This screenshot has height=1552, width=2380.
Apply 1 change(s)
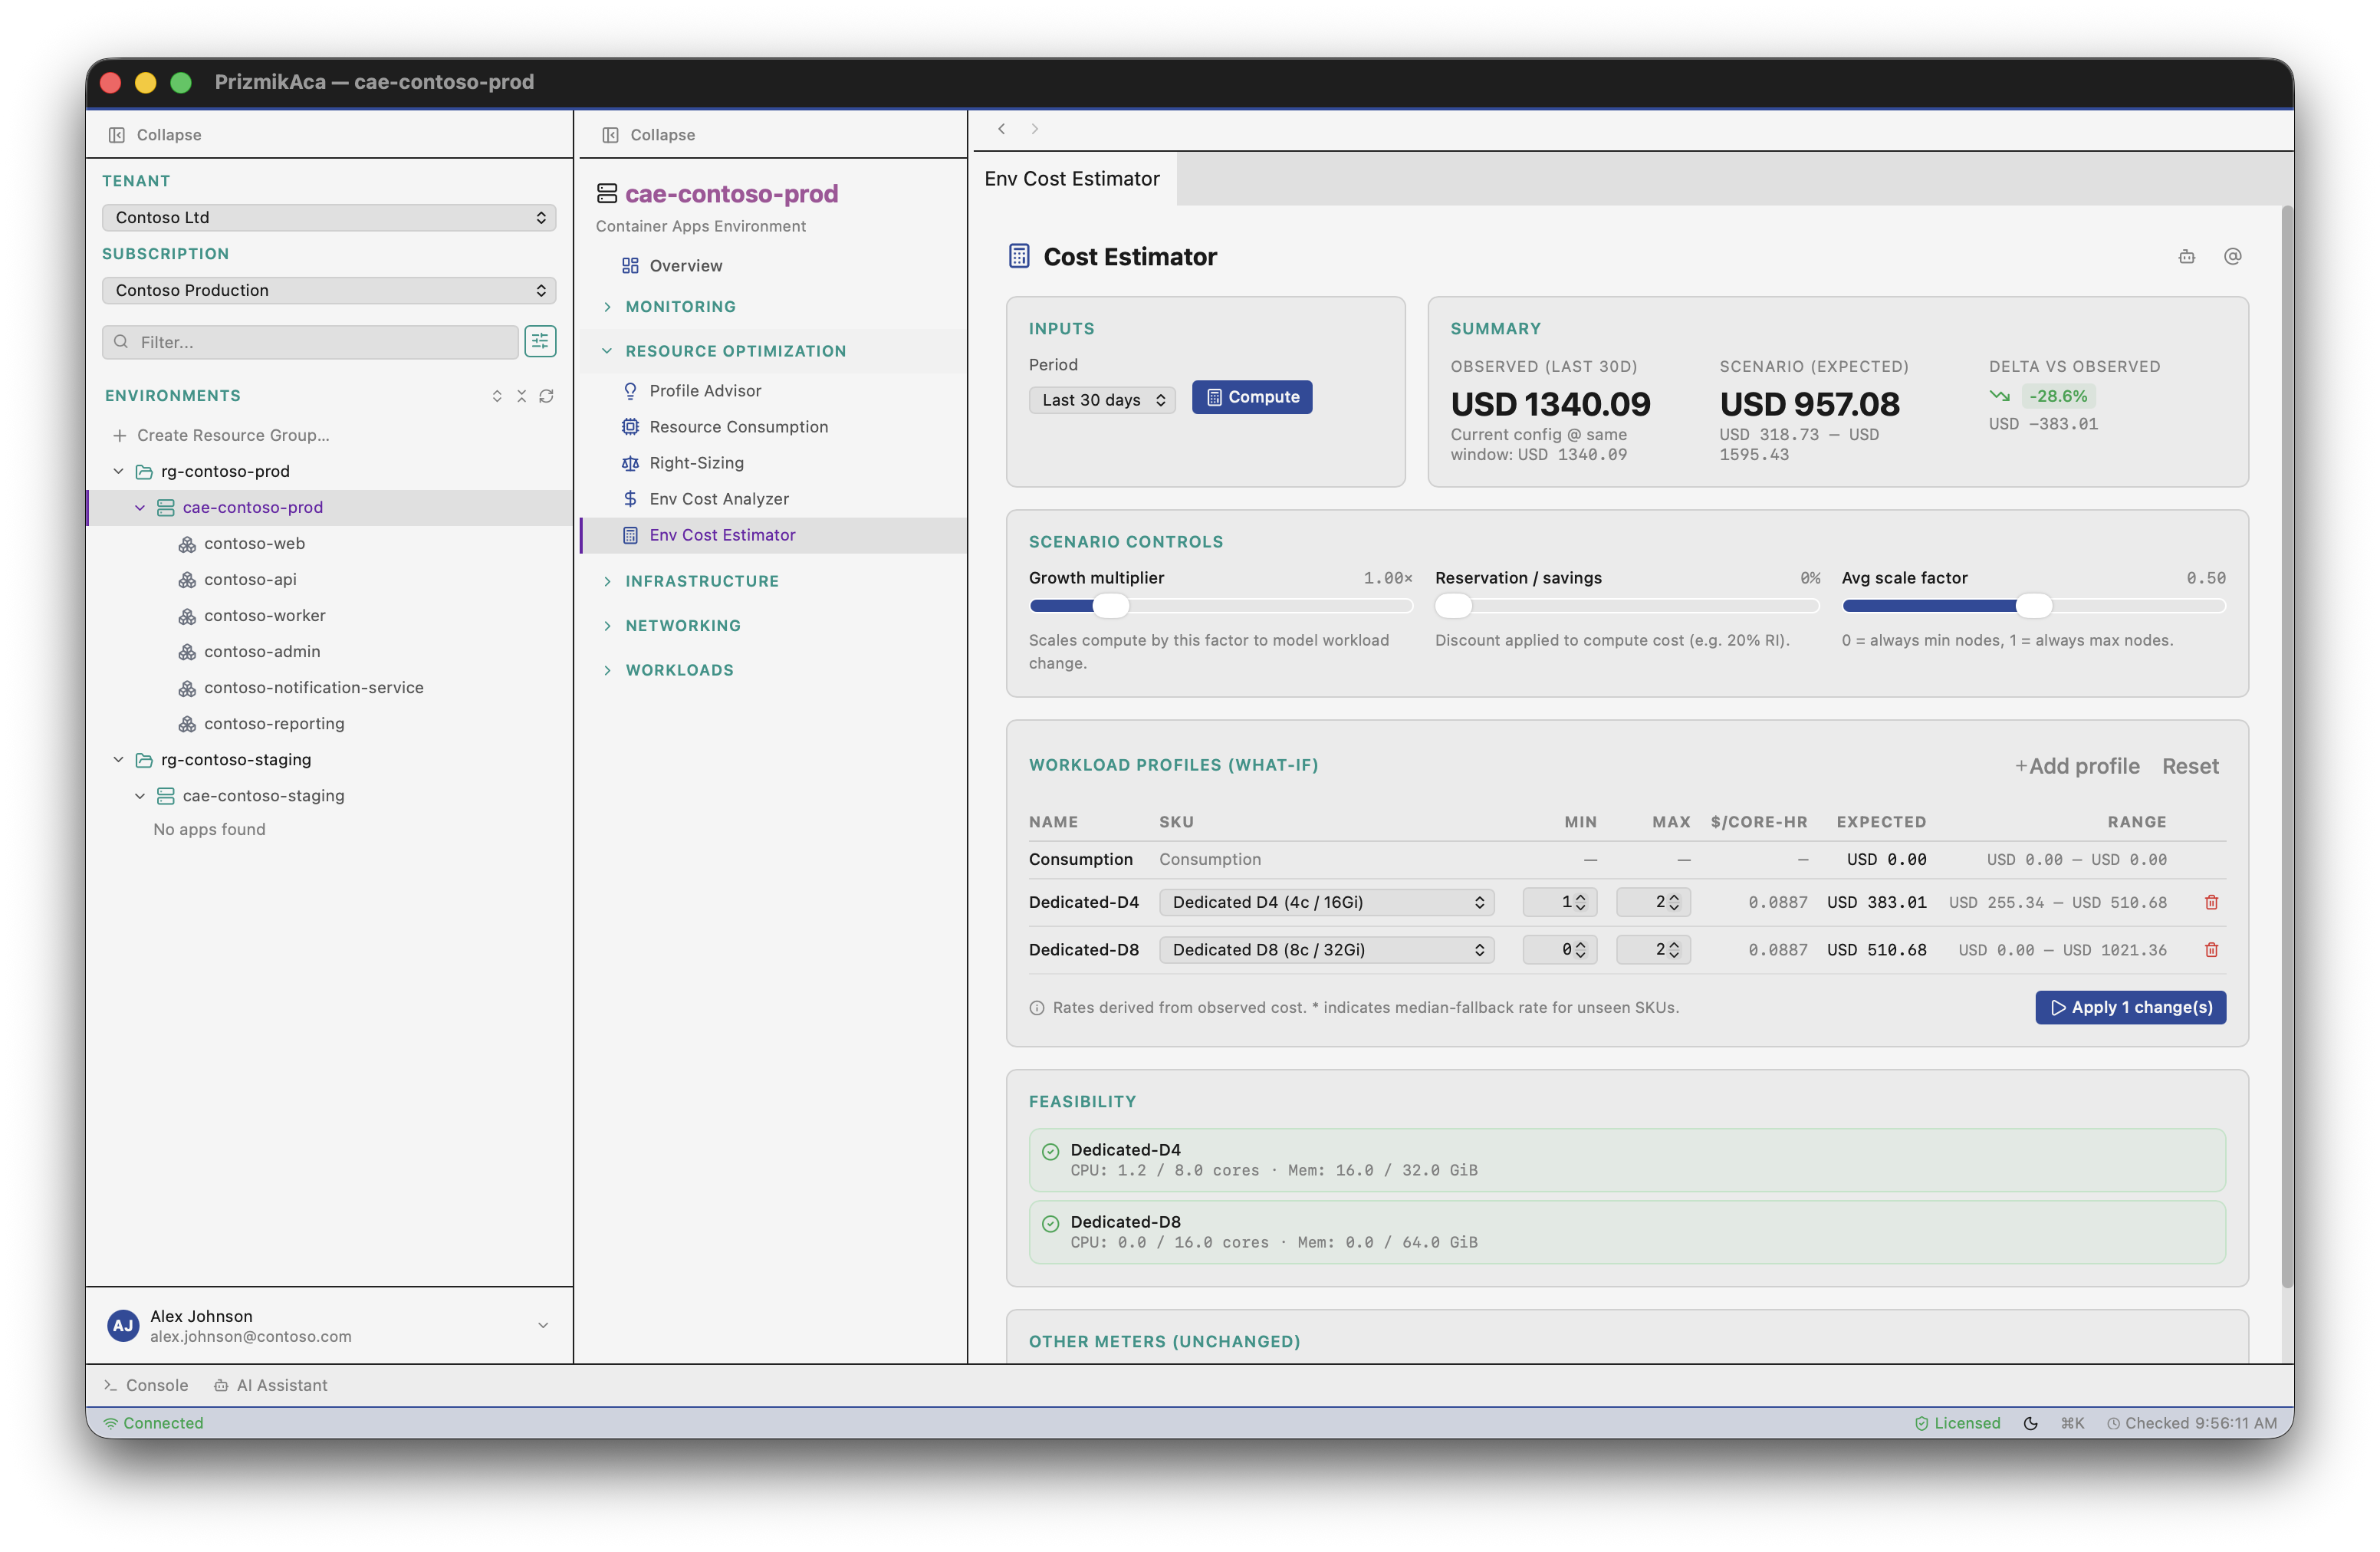tap(2130, 1008)
